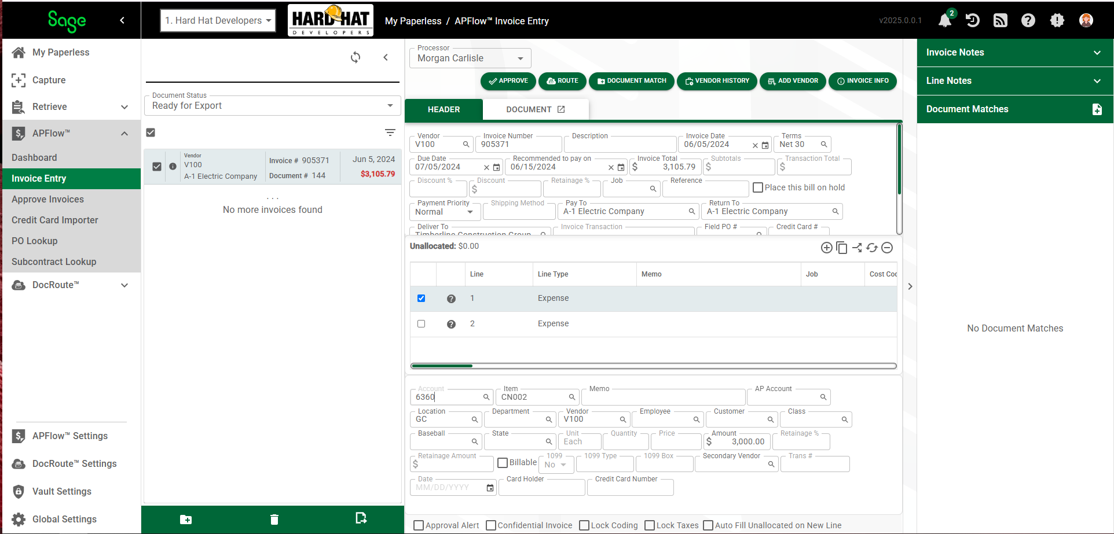
Task: Open Approve Invoices
Action: pyautogui.click(x=47, y=200)
